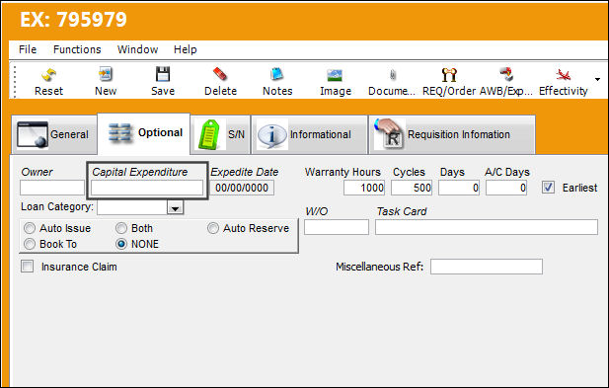Open the Informational tab

310,135
